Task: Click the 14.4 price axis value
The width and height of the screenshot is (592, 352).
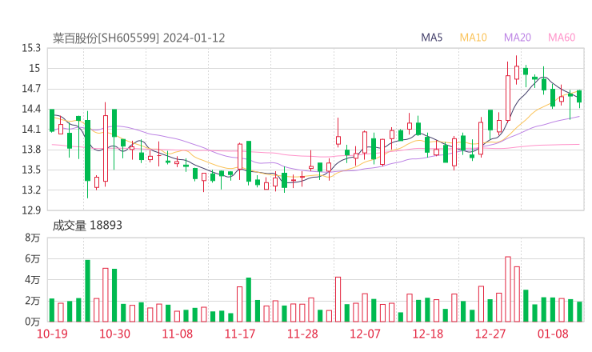Action: 31,109
